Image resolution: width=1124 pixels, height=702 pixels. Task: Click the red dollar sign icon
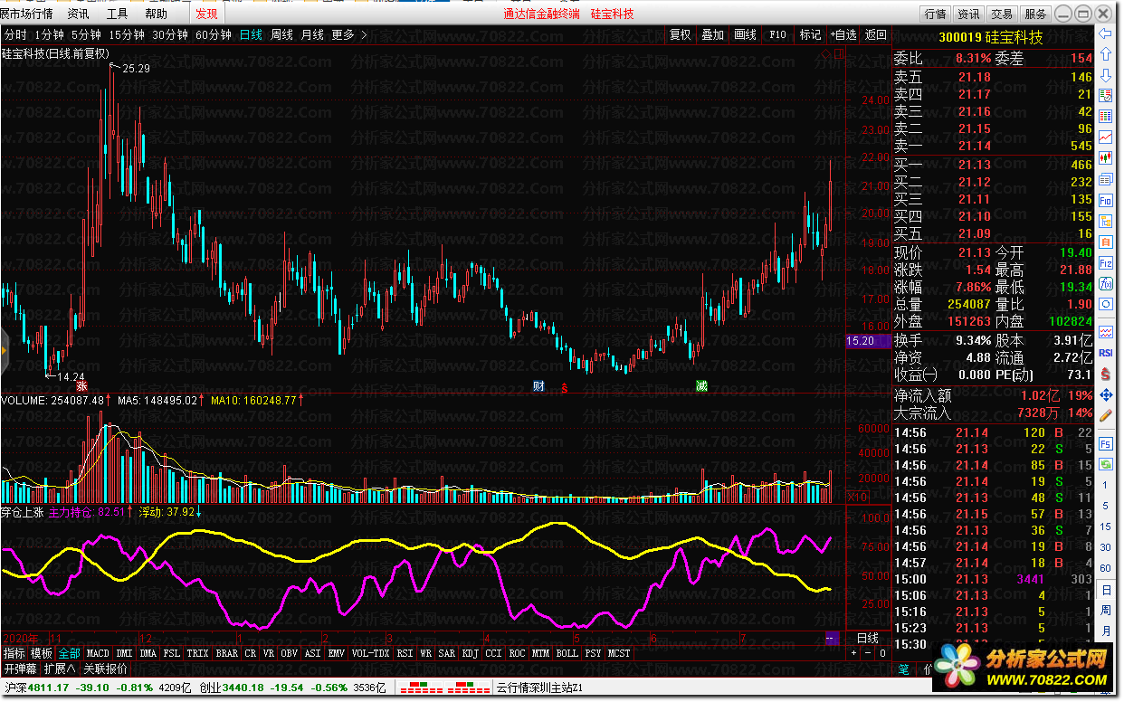(x=1105, y=374)
